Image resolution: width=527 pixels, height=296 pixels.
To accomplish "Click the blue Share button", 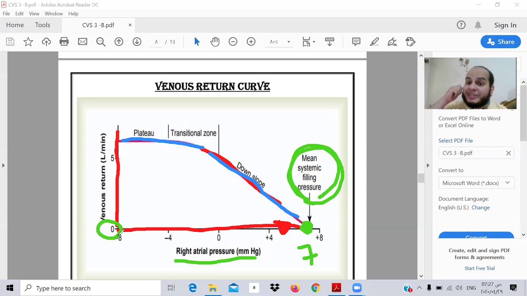I will [x=501, y=42].
